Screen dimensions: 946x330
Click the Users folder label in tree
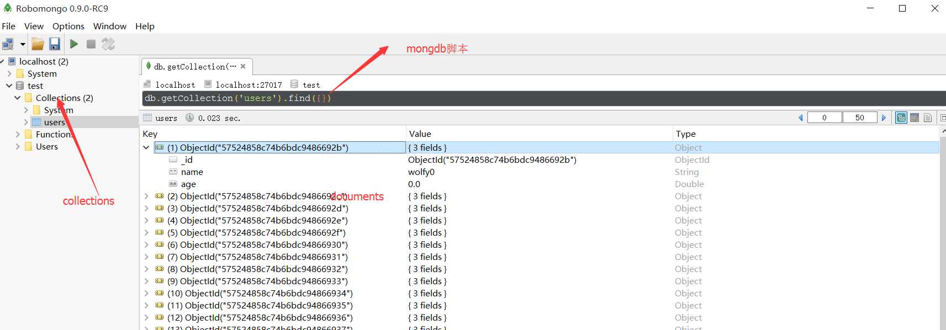pyautogui.click(x=47, y=146)
